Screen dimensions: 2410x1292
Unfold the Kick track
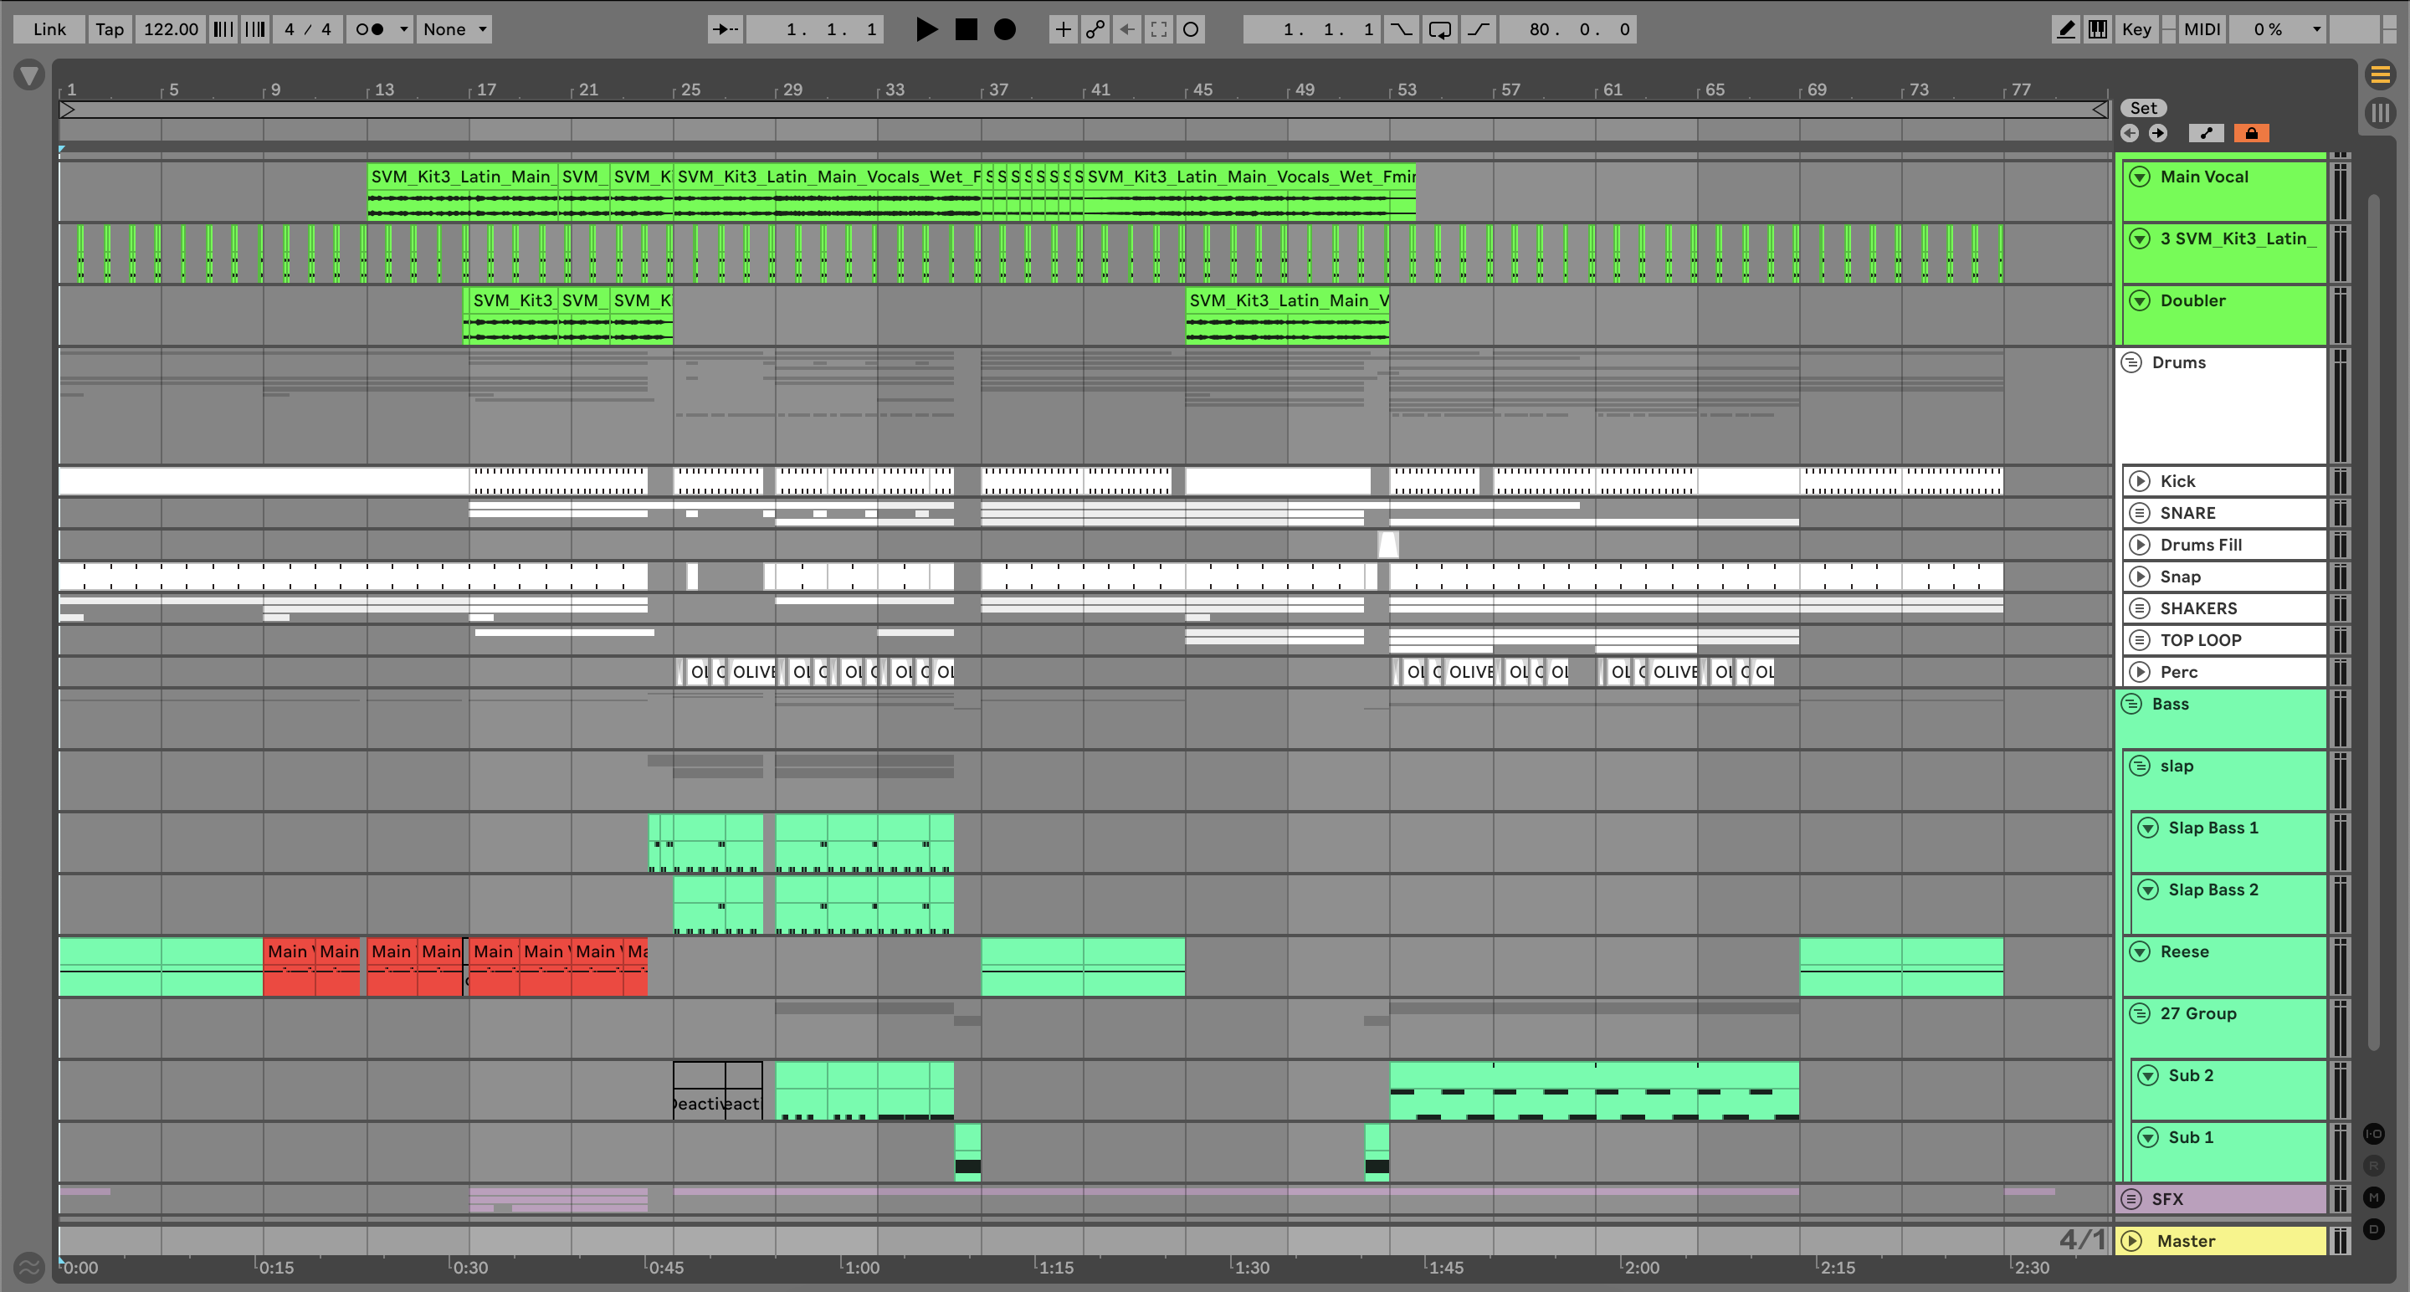tap(2140, 481)
